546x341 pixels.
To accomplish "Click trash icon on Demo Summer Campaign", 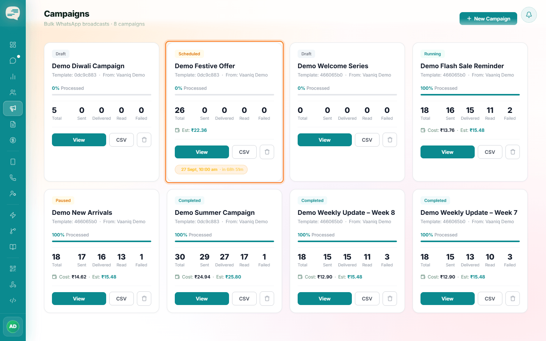I will 267,299.
